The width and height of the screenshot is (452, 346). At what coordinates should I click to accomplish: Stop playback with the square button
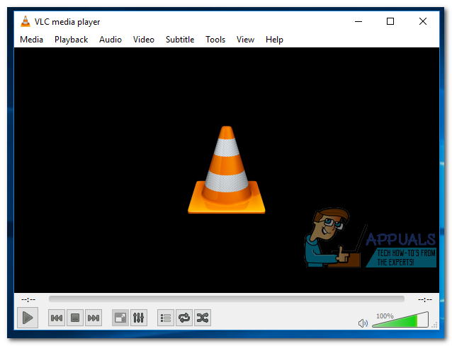tap(75, 318)
